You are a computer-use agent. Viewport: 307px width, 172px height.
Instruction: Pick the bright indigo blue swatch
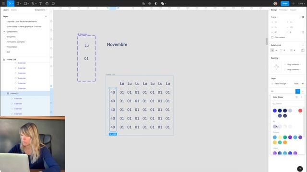[x=275, y=111]
